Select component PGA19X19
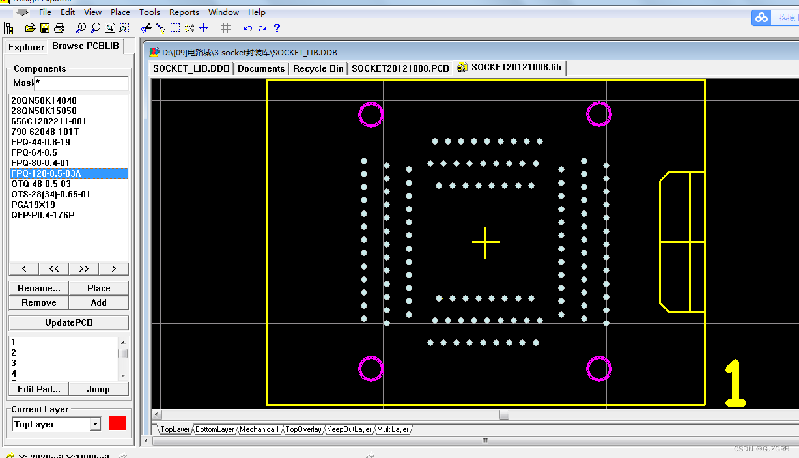The height and width of the screenshot is (458, 799). point(68,205)
